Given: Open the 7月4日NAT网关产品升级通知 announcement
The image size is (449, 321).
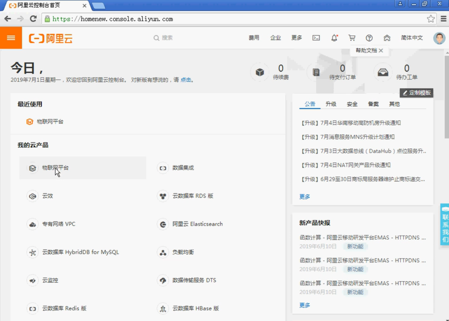Looking at the screenshot, I should 346,165.
